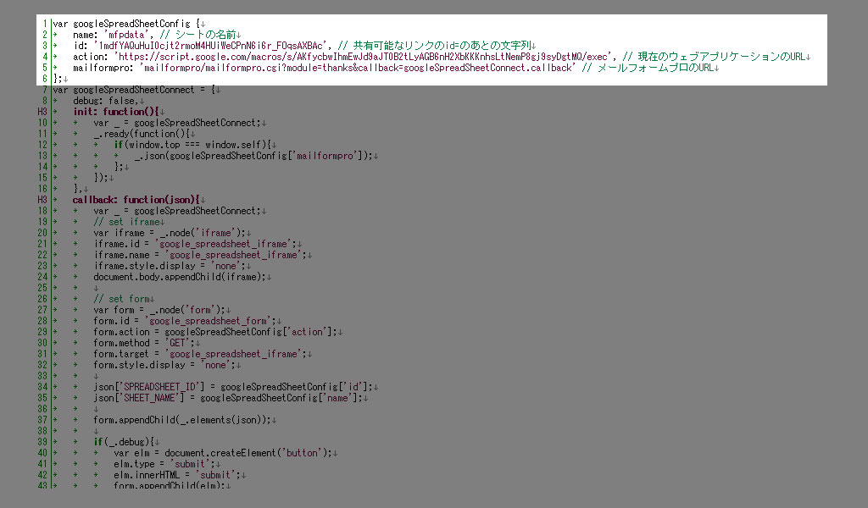
Task: Click the 'init: function(){' heading text
Action: click(x=115, y=112)
